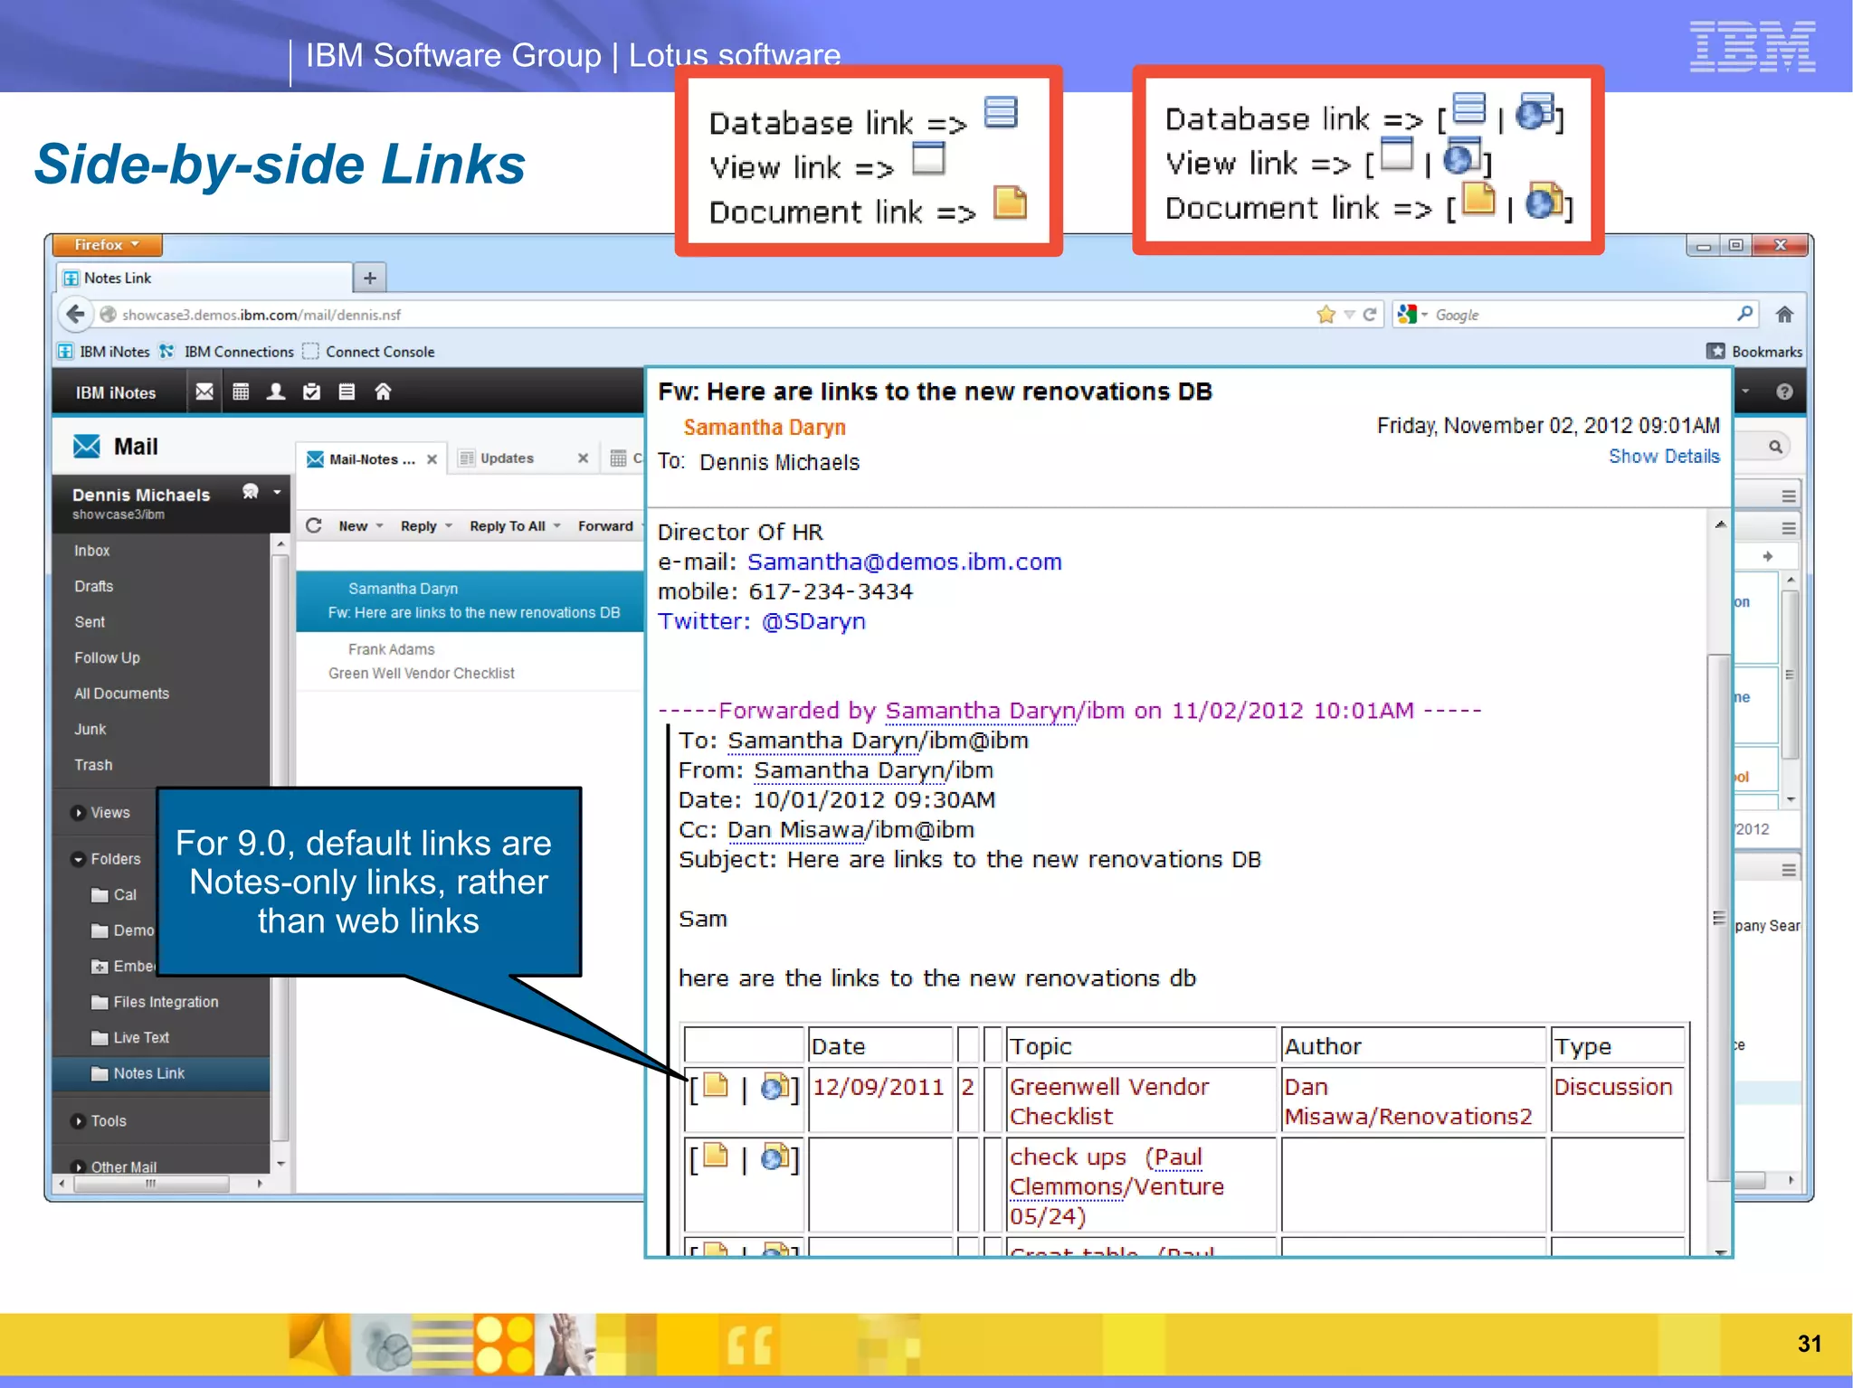This screenshot has width=1853, height=1388.
Task: Open the Calendar grid icon in iNotes toolbar
Action: click(241, 392)
